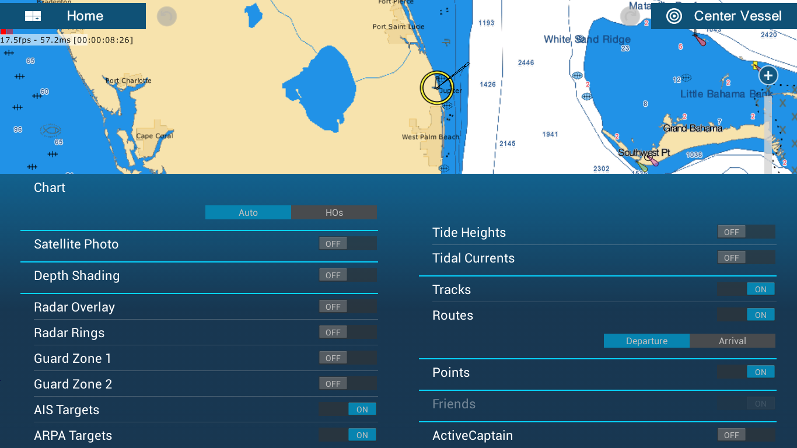Click the faded swirl icon beside Home
The width and height of the screenshot is (797, 448).
(167, 16)
